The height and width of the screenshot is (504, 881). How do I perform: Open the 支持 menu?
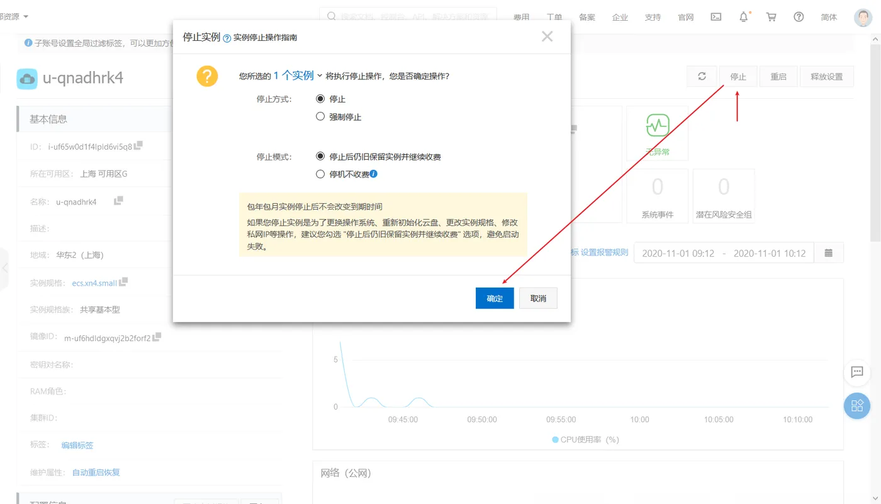[653, 17]
